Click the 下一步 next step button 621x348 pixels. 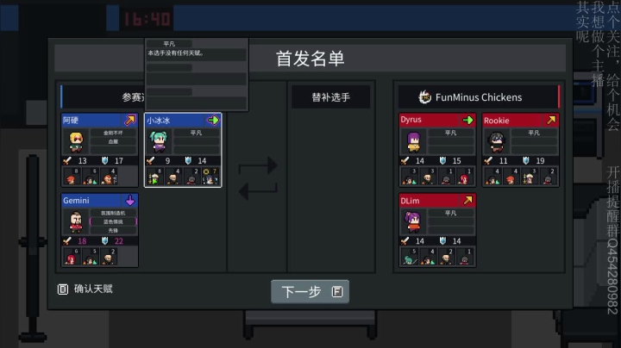310,291
